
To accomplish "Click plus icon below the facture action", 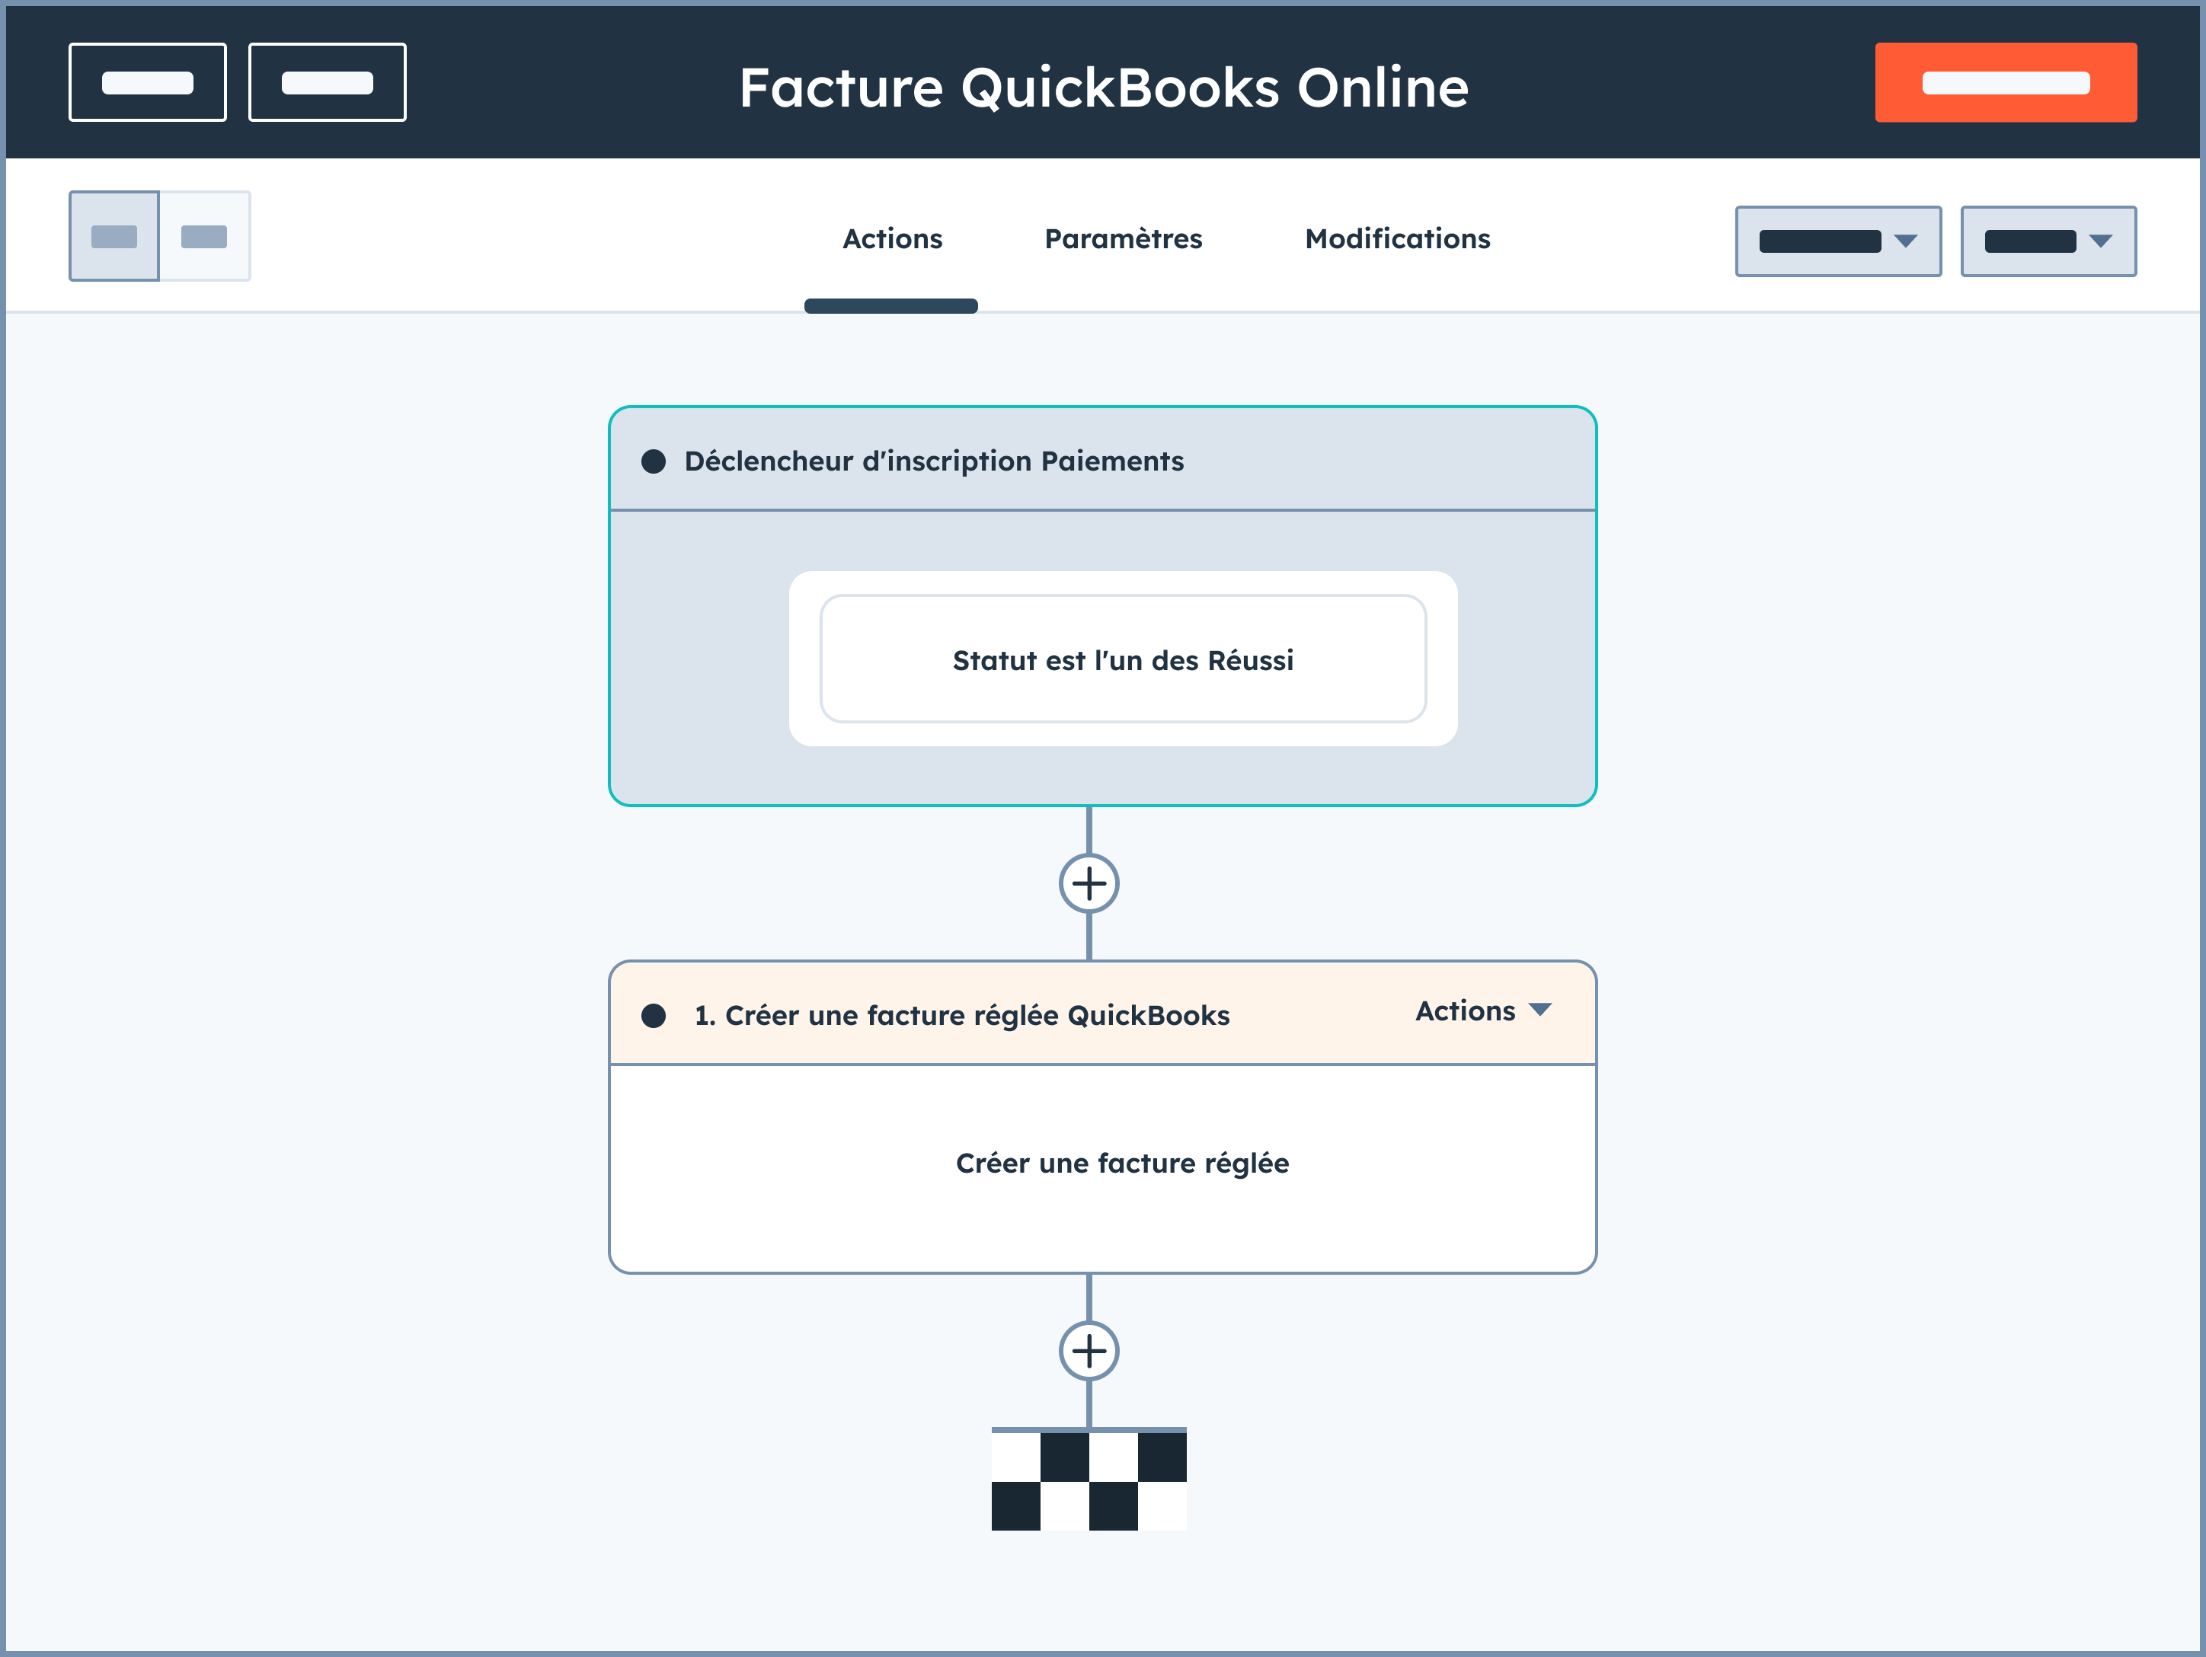I will point(1088,1351).
